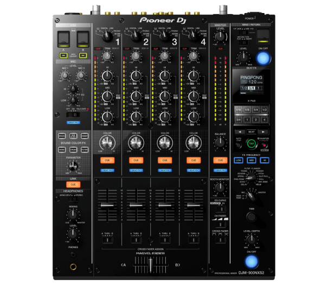
Task: Click the channel 3 input selector knob
Action: [x=165, y=36]
